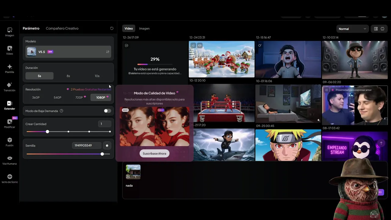Open Transición tool in sidebar
The height and width of the screenshot is (220, 391).
click(9, 87)
